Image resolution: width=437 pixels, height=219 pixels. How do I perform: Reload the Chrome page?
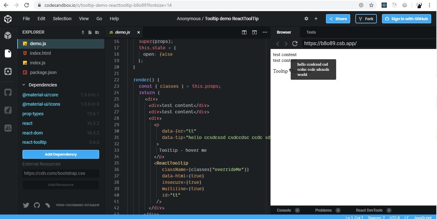tap(27, 5)
